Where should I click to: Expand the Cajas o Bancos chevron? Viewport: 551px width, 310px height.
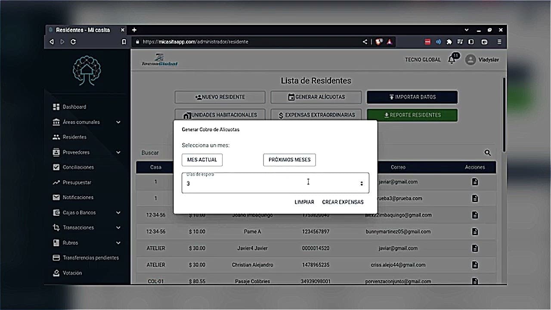(x=118, y=213)
